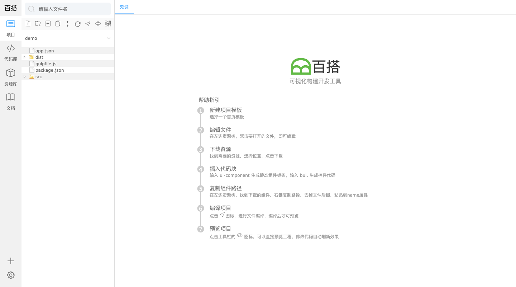Open the demo project dropdown

coord(68,38)
